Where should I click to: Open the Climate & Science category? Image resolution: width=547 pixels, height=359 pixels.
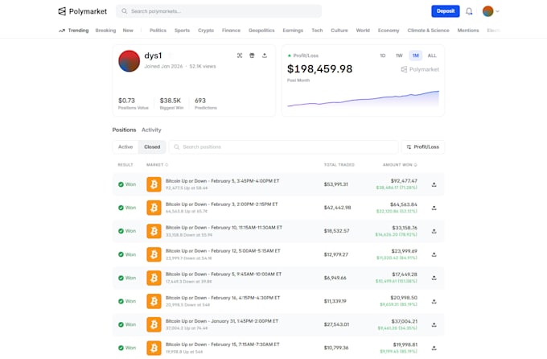[429, 31]
